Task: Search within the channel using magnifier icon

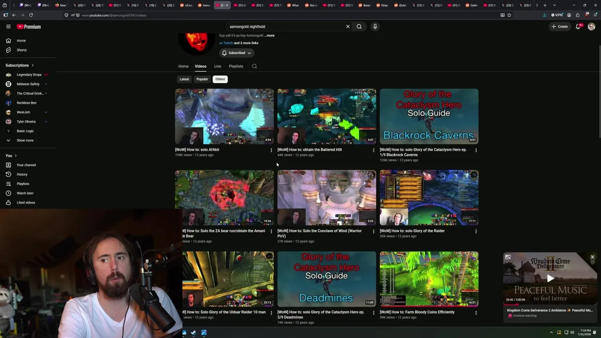Action: (x=254, y=66)
